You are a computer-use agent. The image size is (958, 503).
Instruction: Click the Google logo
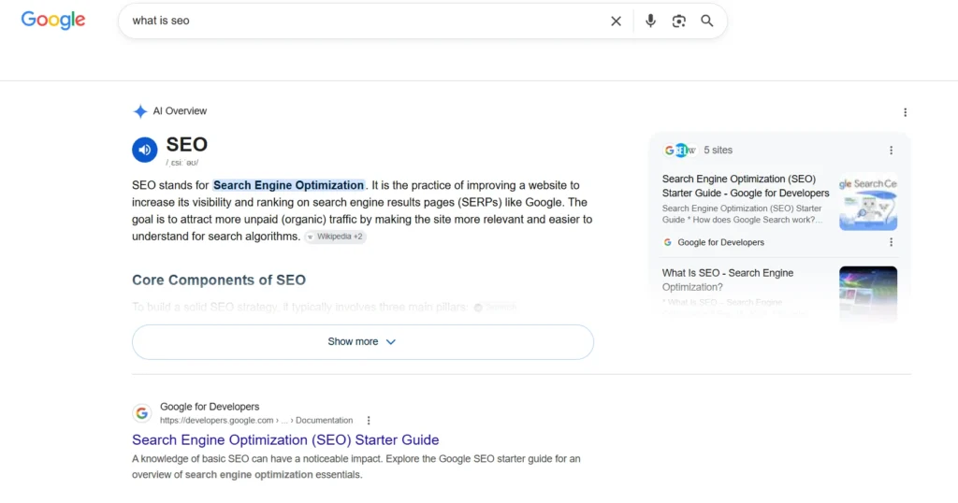(53, 21)
